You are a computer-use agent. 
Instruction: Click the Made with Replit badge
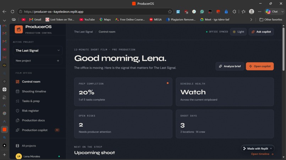(x=258, y=149)
